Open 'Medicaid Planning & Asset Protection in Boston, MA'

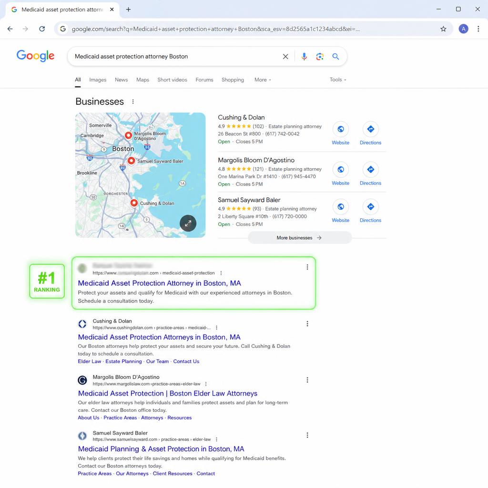[x=161, y=449]
